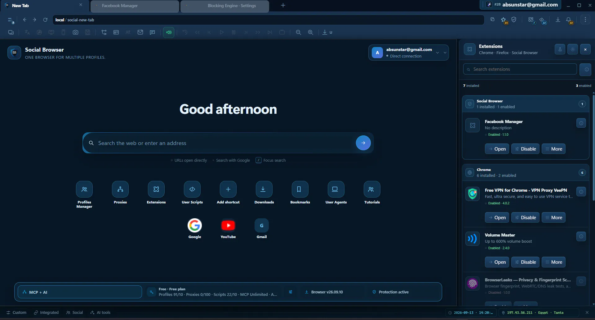Open the User Scripts shortcut icon
This screenshot has height=320, width=595.
(192, 189)
